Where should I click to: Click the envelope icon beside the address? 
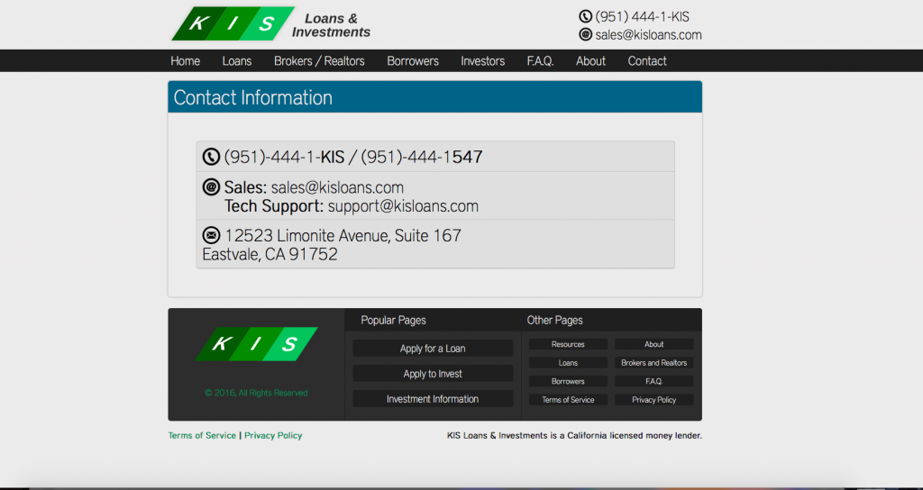(211, 235)
